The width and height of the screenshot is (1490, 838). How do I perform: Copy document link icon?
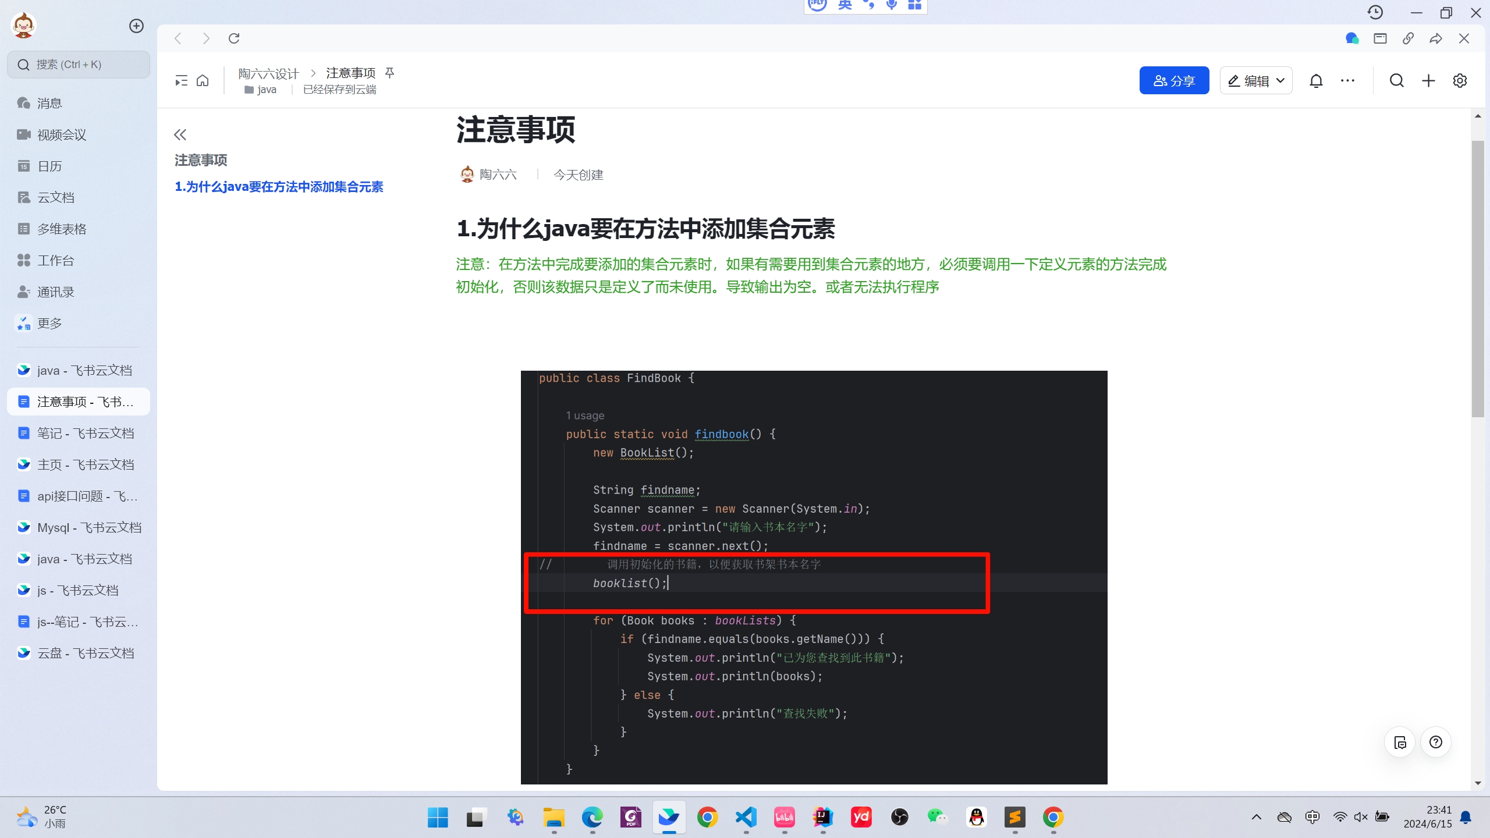[x=1408, y=38]
